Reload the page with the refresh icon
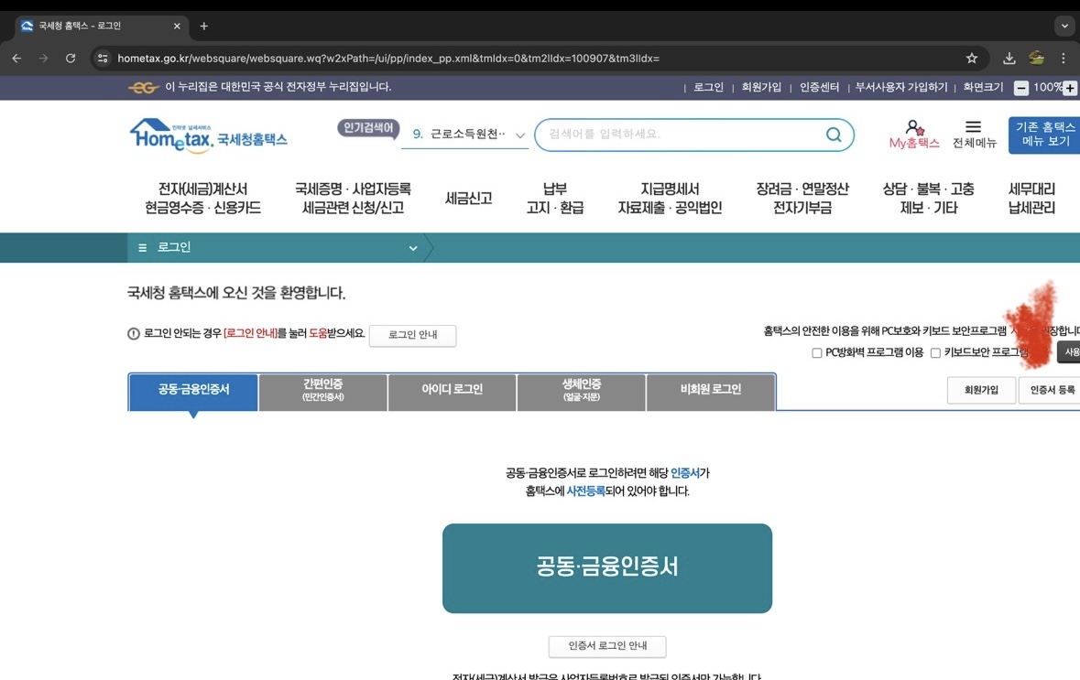Screen dimensions: 1080x680 [x=71, y=59]
